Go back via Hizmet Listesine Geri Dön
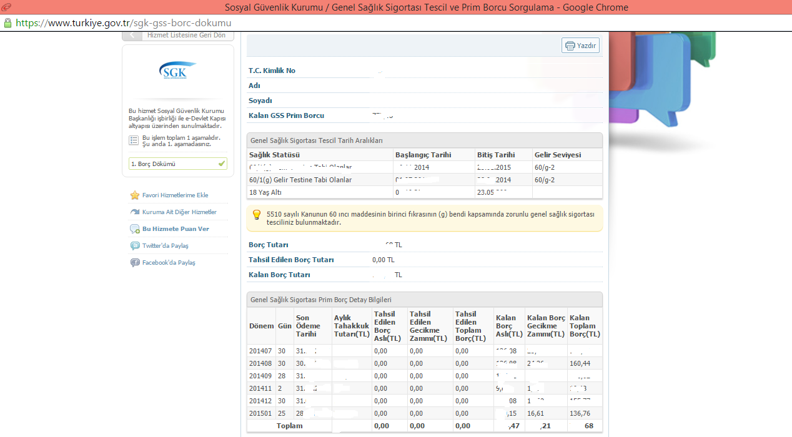Viewport: 792px width, 437px height. click(x=178, y=36)
